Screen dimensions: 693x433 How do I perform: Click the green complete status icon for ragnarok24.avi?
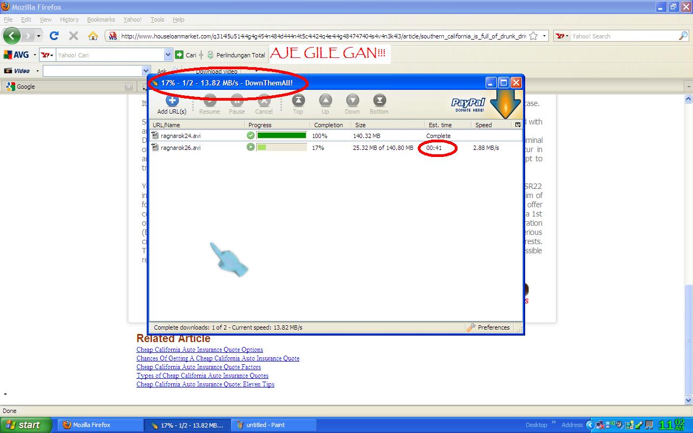(251, 136)
